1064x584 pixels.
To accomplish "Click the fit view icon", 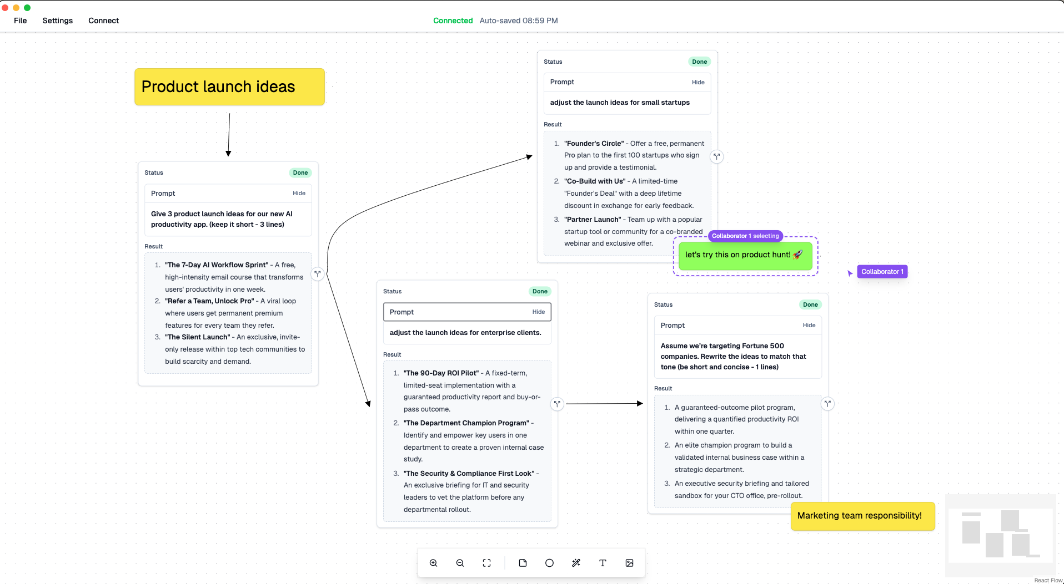I will (x=486, y=563).
